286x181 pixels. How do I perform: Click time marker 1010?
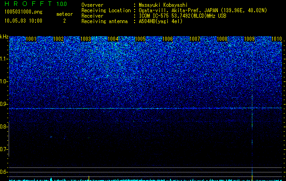point(276,39)
